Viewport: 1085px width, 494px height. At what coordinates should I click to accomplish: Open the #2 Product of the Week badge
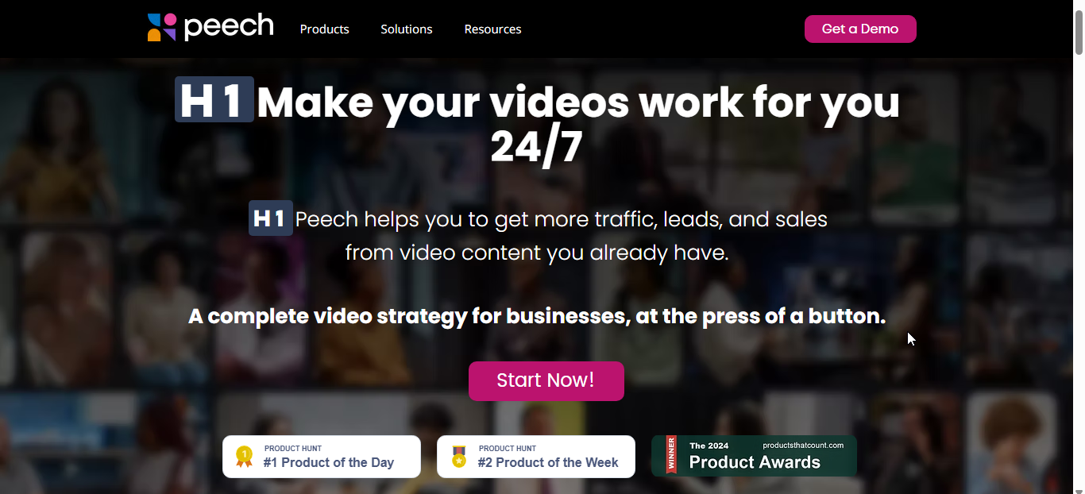coord(536,457)
